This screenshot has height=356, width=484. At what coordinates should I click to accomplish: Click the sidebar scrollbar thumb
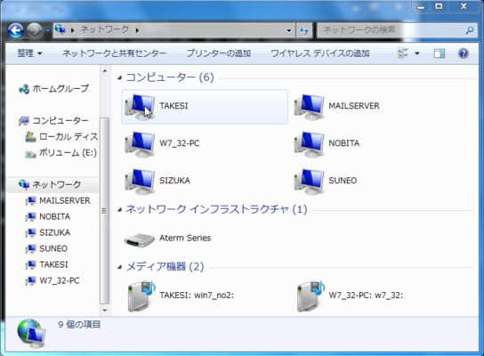tap(105, 211)
